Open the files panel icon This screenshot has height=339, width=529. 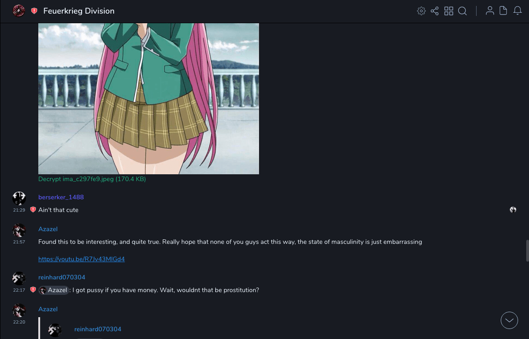point(503,11)
